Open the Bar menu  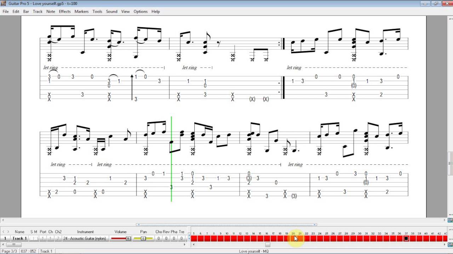click(26, 11)
